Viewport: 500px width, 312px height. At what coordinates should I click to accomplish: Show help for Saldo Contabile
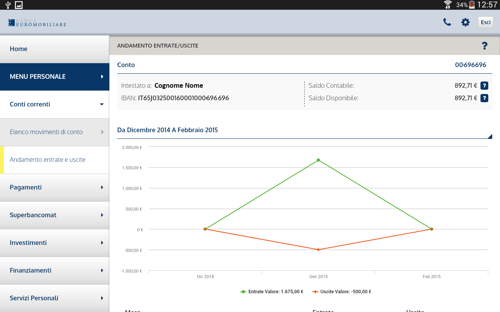[x=484, y=85]
